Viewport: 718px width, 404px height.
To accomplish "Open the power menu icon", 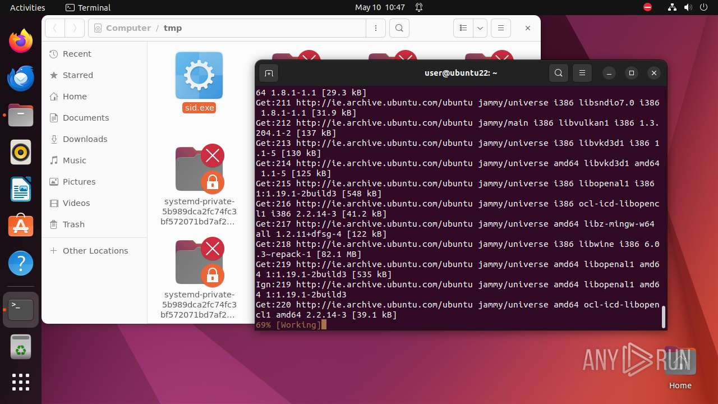I will (x=703, y=8).
